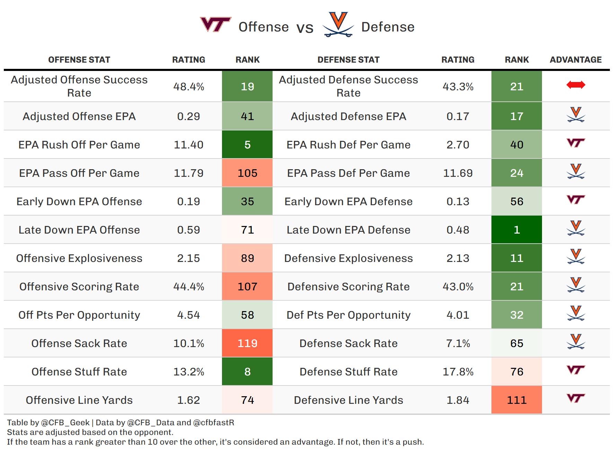Click the rank 5 cell for EPA Rush Offense
This screenshot has height=454, width=613.
coord(247,145)
